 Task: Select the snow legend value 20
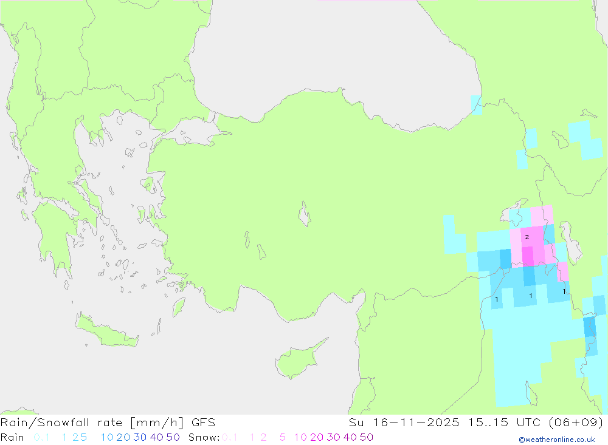(317, 437)
